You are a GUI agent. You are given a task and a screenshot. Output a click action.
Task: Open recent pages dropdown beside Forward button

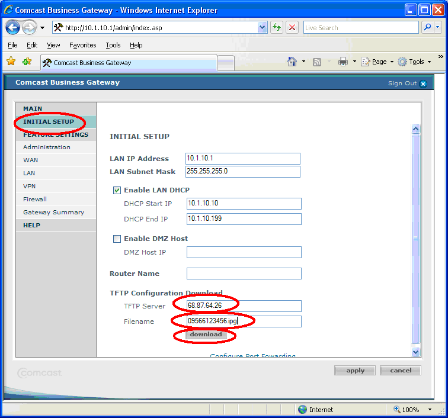pyautogui.click(x=42, y=28)
